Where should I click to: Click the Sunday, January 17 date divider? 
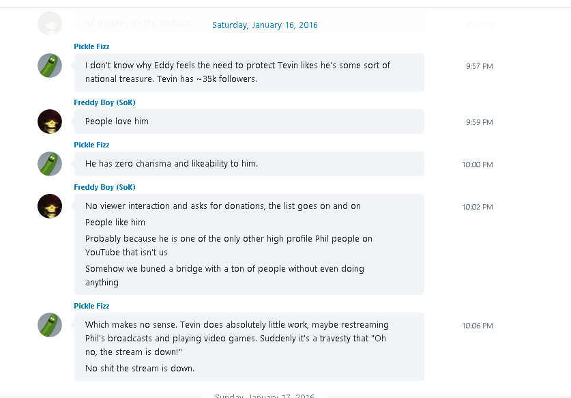click(x=265, y=395)
